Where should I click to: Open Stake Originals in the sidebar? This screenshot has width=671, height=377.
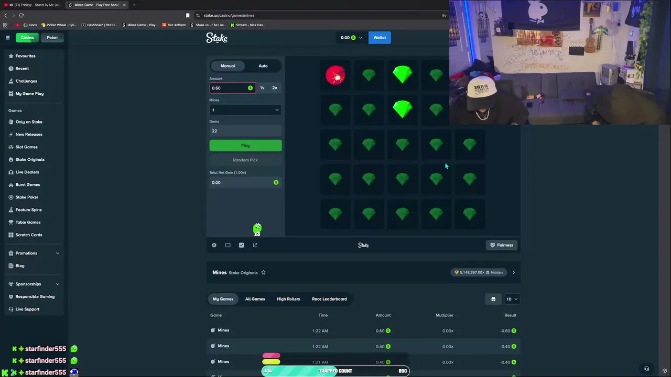[x=30, y=160]
